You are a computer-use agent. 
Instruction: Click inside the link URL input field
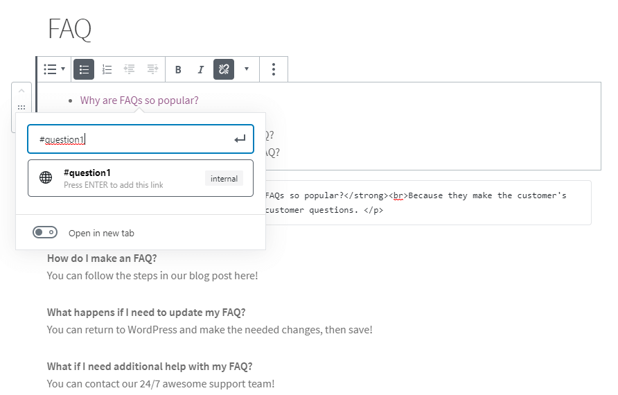pyautogui.click(x=132, y=139)
